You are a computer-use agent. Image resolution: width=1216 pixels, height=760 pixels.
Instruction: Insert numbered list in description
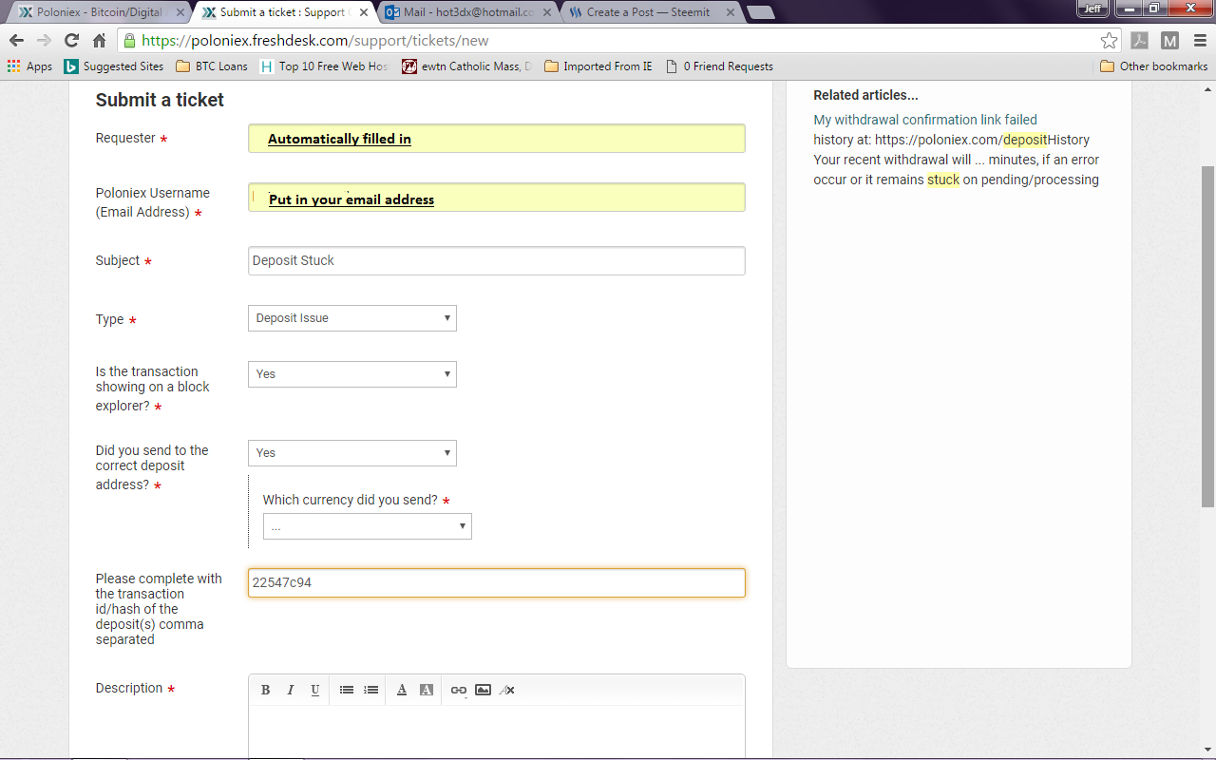coord(371,690)
